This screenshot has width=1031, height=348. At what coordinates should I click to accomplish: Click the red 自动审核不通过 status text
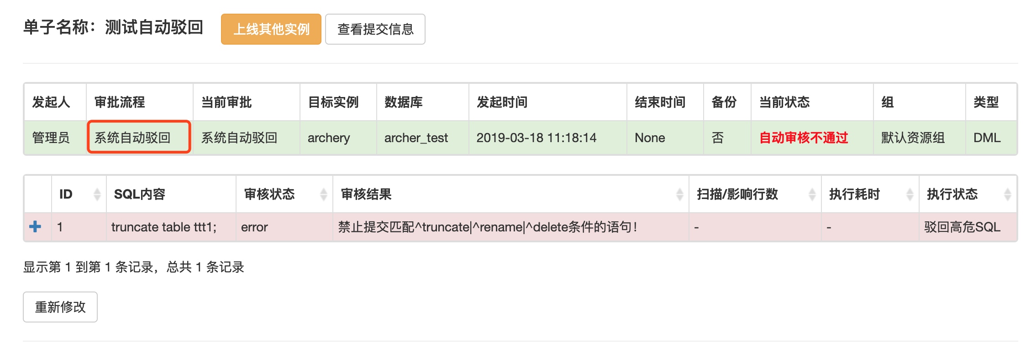804,138
